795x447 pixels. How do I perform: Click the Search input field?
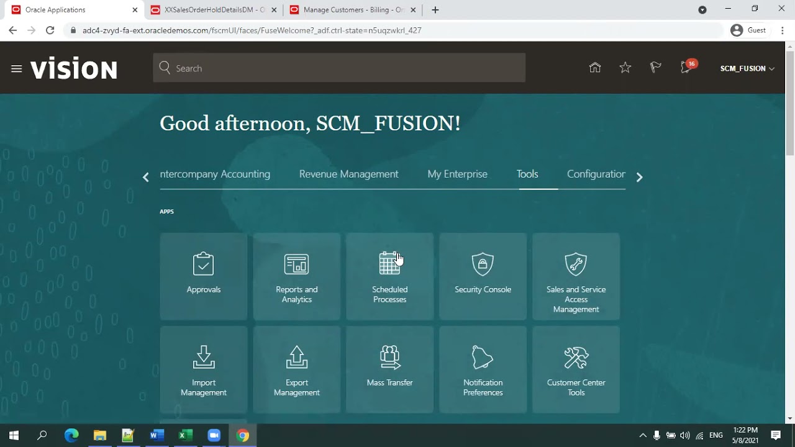click(x=339, y=68)
